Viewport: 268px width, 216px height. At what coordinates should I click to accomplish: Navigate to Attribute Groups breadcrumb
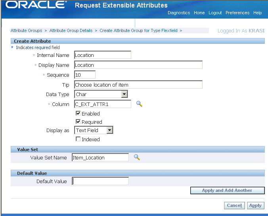26,30
